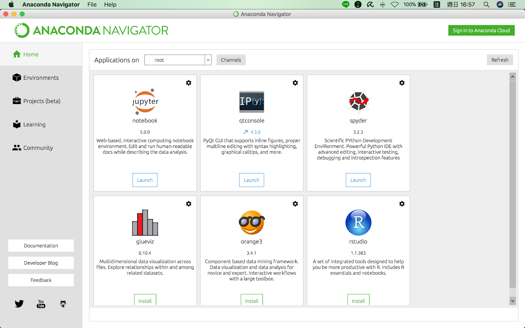Click Sign in to Anaconda Cloud
The image size is (525, 328).
(481, 31)
